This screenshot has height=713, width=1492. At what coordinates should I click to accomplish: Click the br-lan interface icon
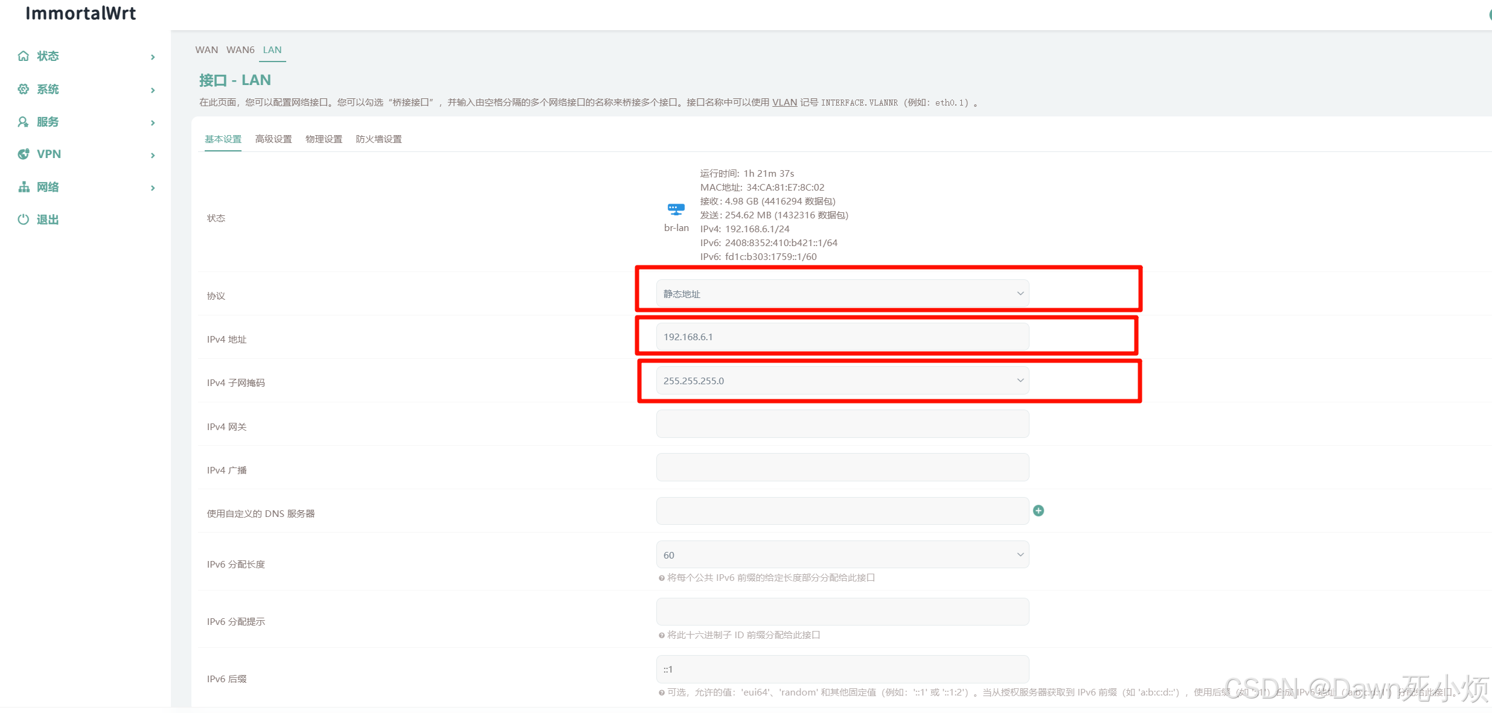(x=676, y=210)
